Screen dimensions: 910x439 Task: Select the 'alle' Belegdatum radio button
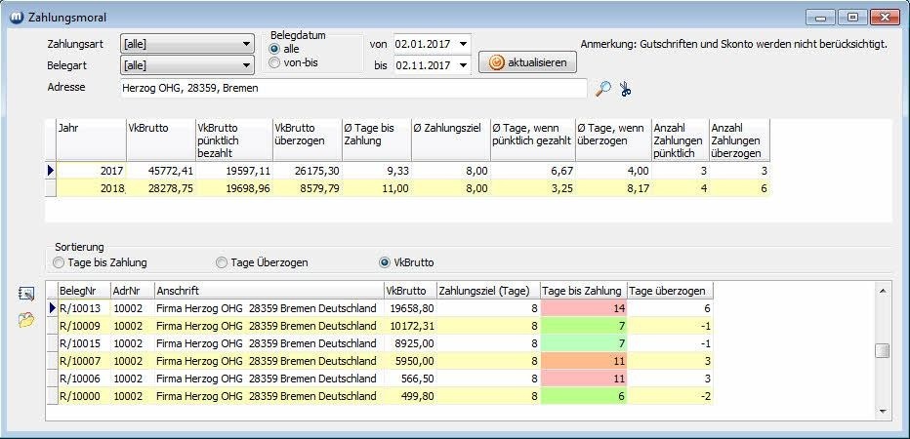[274, 48]
